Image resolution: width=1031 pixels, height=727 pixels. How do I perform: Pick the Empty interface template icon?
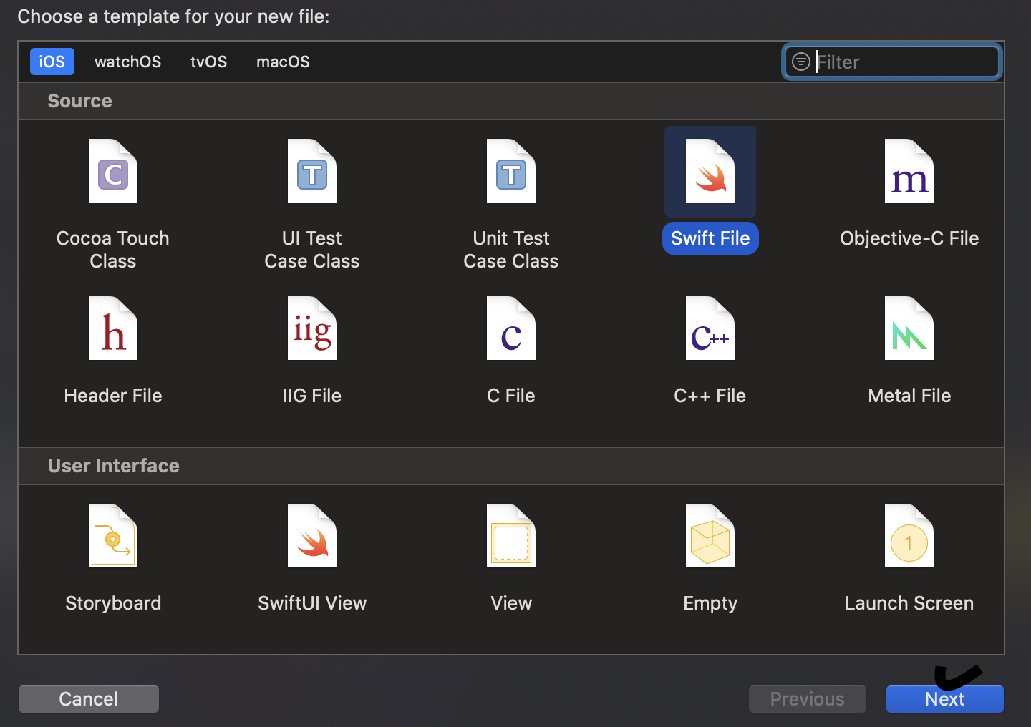[x=710, y=536]
